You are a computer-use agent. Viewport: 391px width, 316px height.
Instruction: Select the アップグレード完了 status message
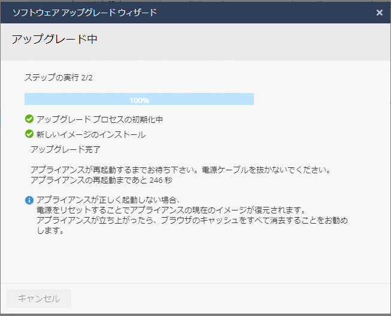pos(65,149)
